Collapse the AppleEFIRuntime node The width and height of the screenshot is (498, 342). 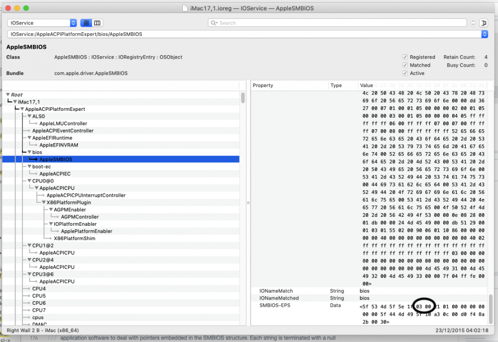pyautogui.click(x=29, y=138)
